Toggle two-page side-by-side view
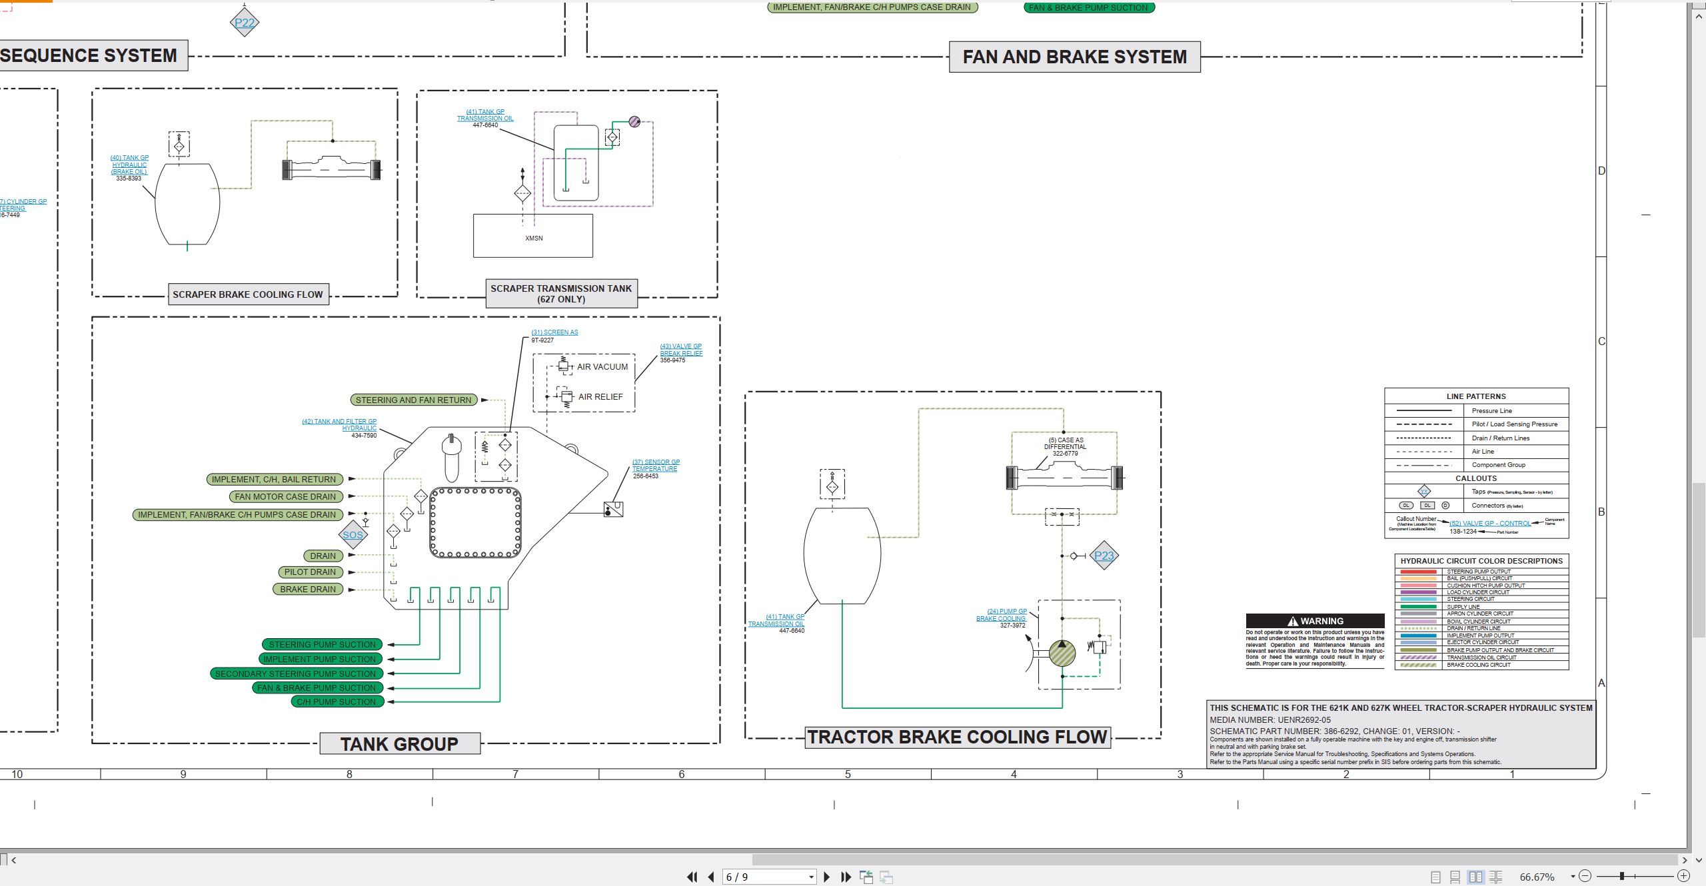 (1476, 877)
